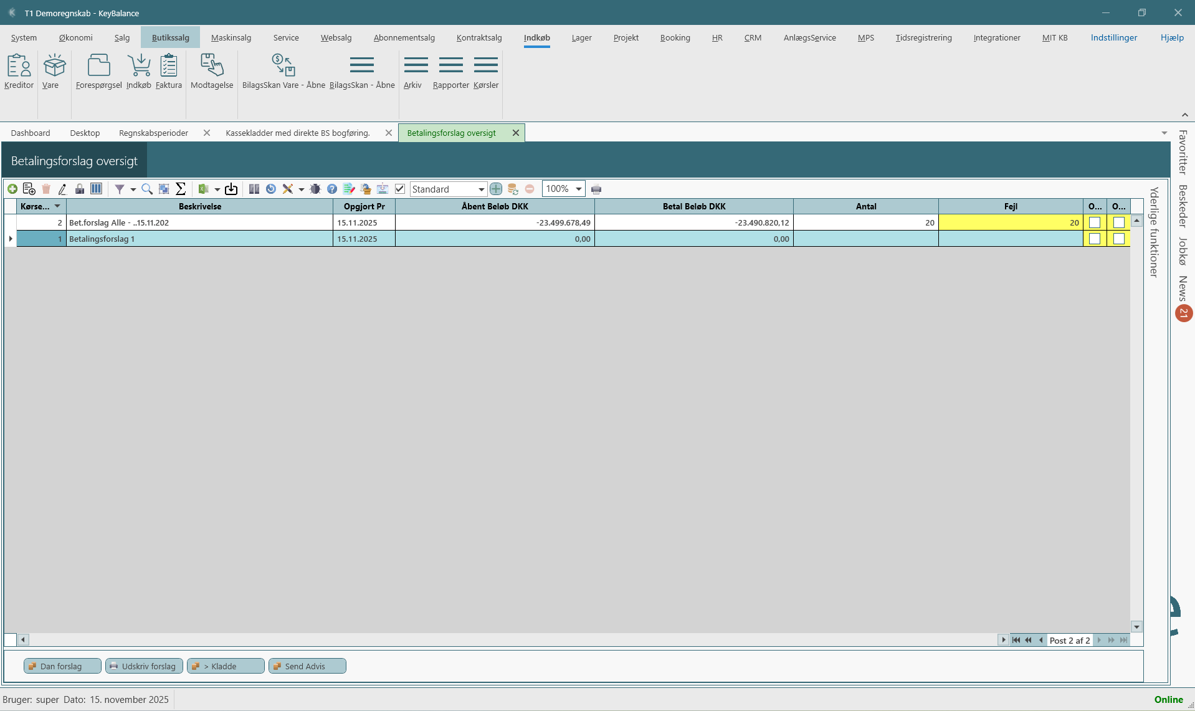Open the search magnifier tool
Viewport: 1195px width, 711px height.
click(x=147, y=189)
